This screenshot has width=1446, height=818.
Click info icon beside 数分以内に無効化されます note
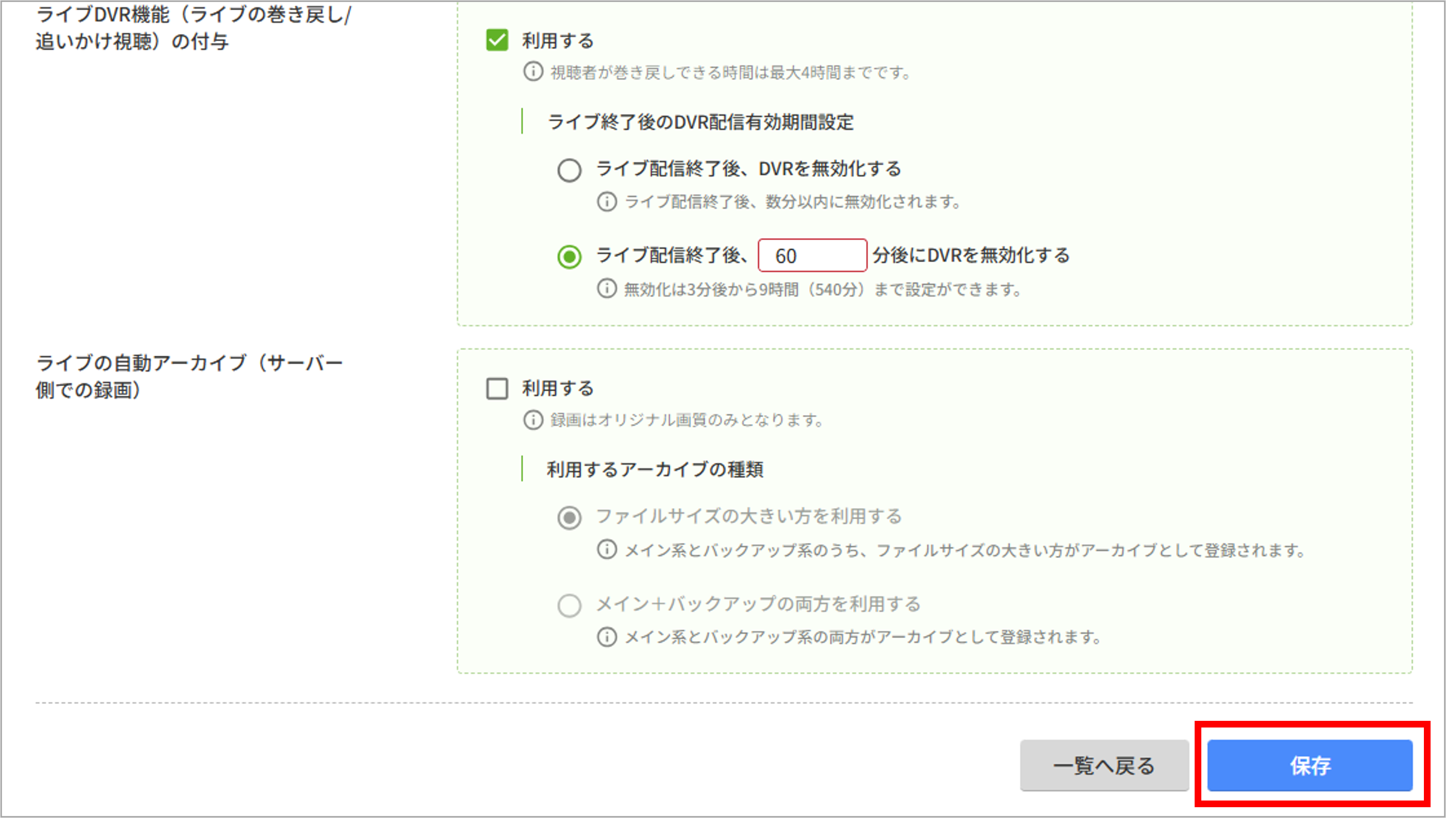(x=607, y=201)
